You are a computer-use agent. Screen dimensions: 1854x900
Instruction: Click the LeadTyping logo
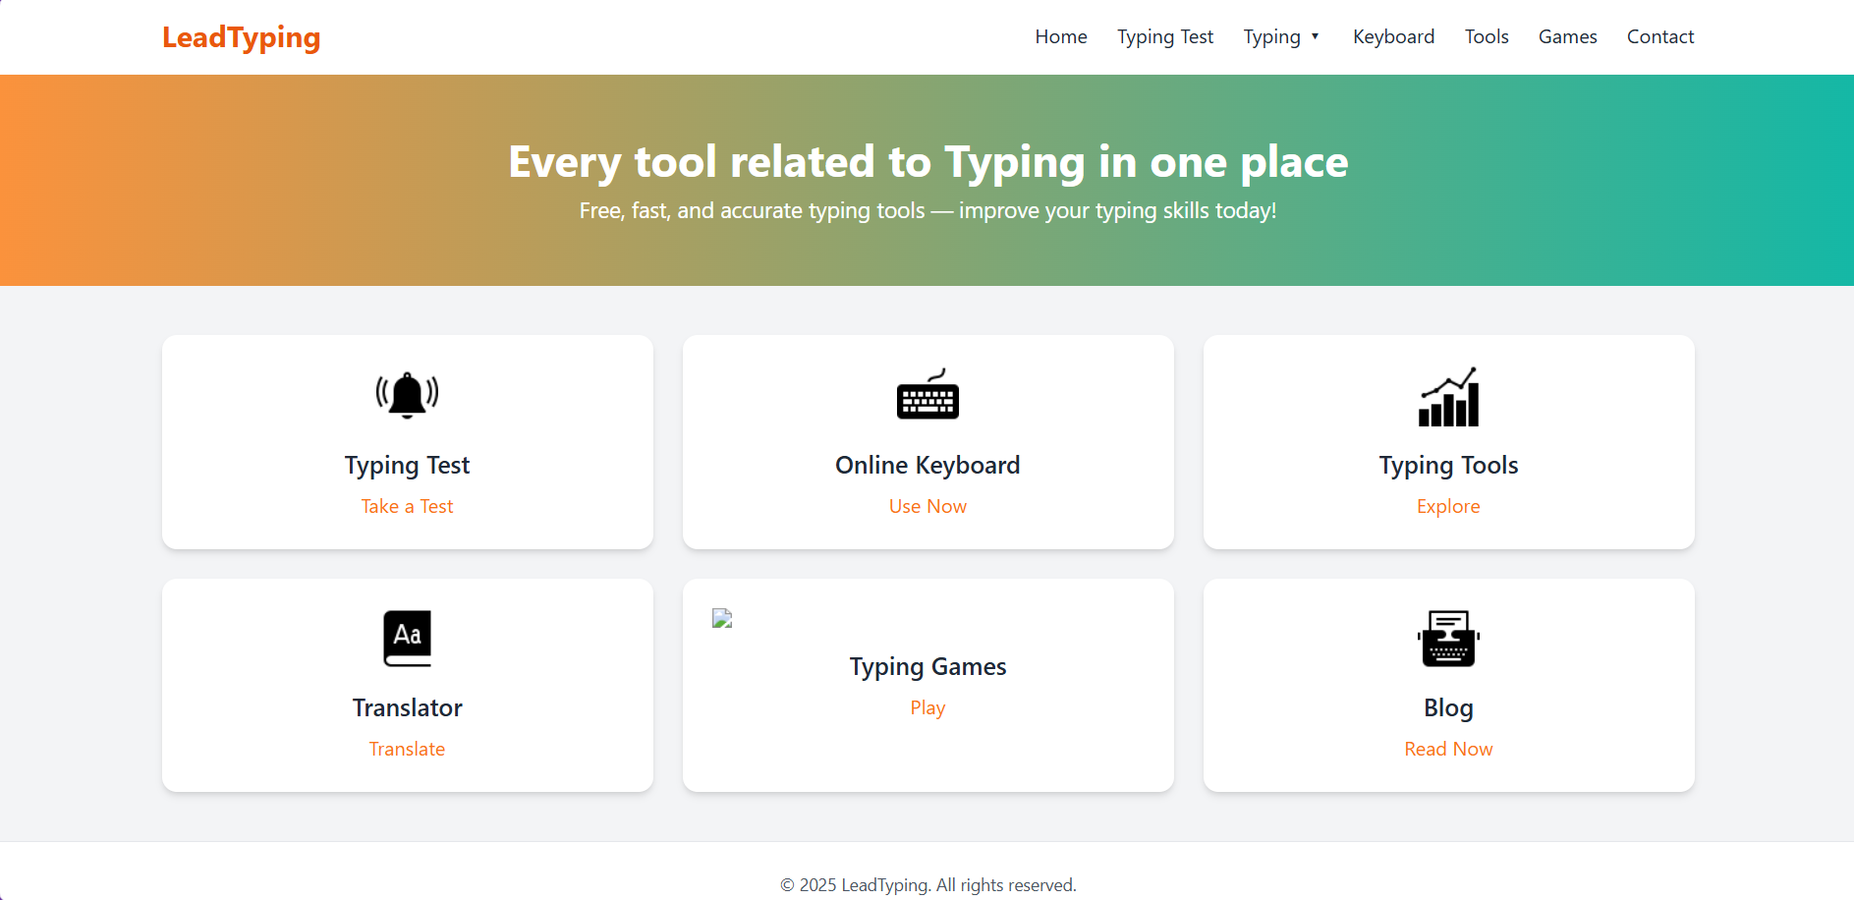click(x=242, y=37)
